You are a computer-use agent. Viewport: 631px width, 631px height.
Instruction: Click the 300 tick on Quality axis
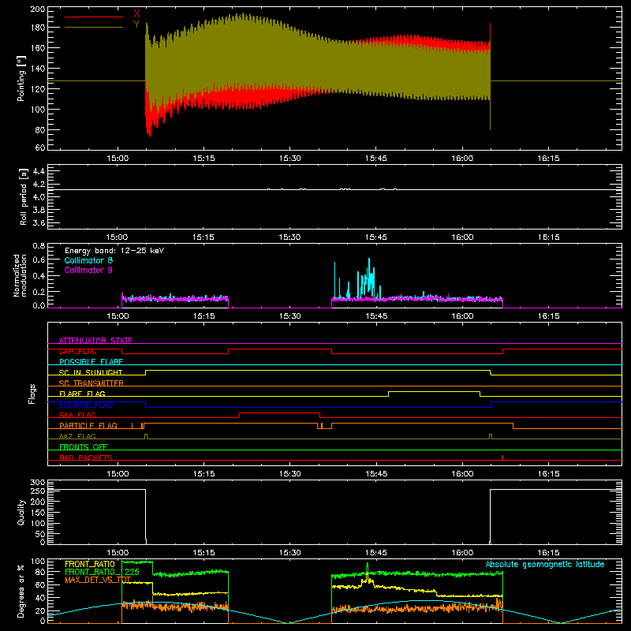click(37, 483)
